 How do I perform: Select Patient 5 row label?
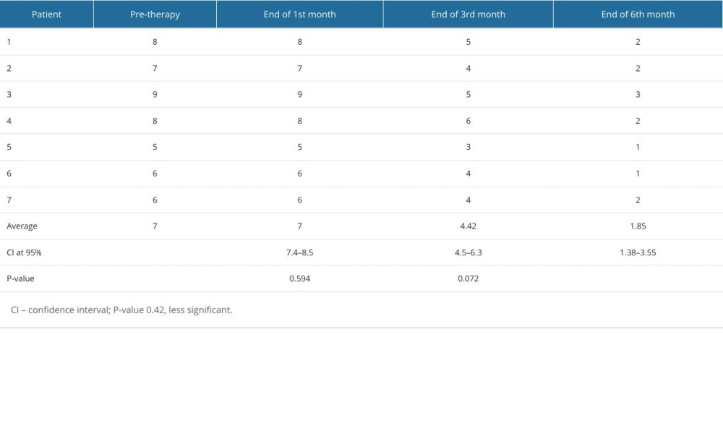coord(9,147)
